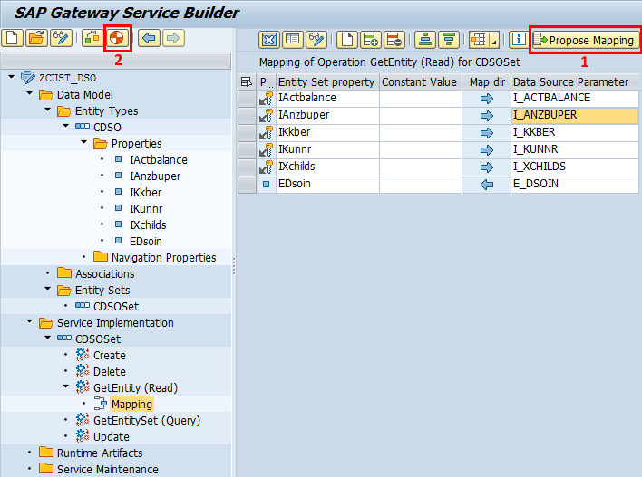Click the back arrow navigation icon
The width and height of the screenshot is (642, 477).
point(150,38)
